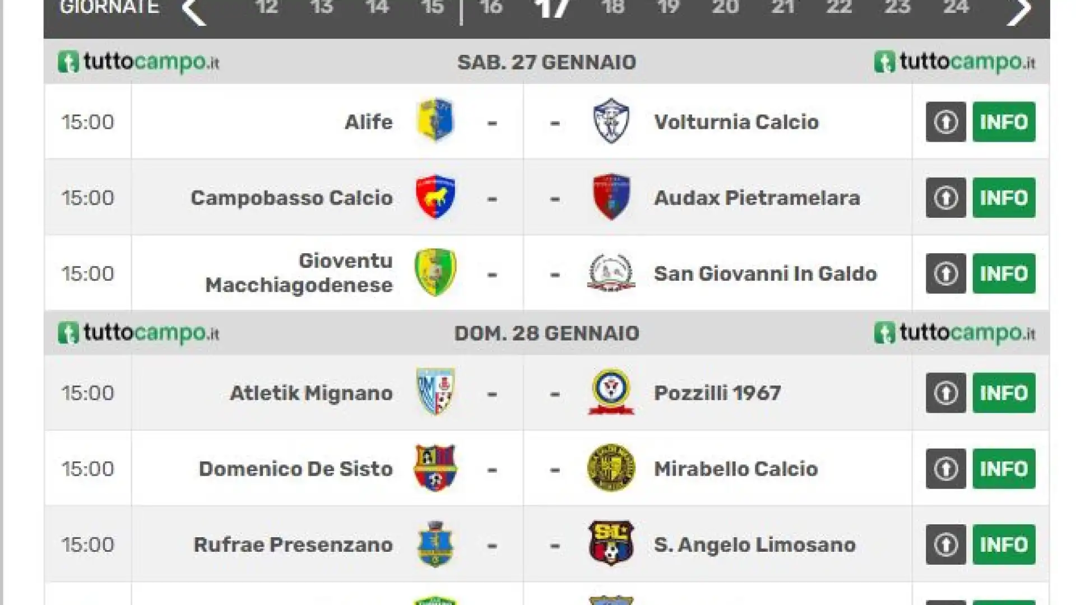Open the share icon for Alife match
This screenshot has height=605, width=1076.
coord(945,122)
